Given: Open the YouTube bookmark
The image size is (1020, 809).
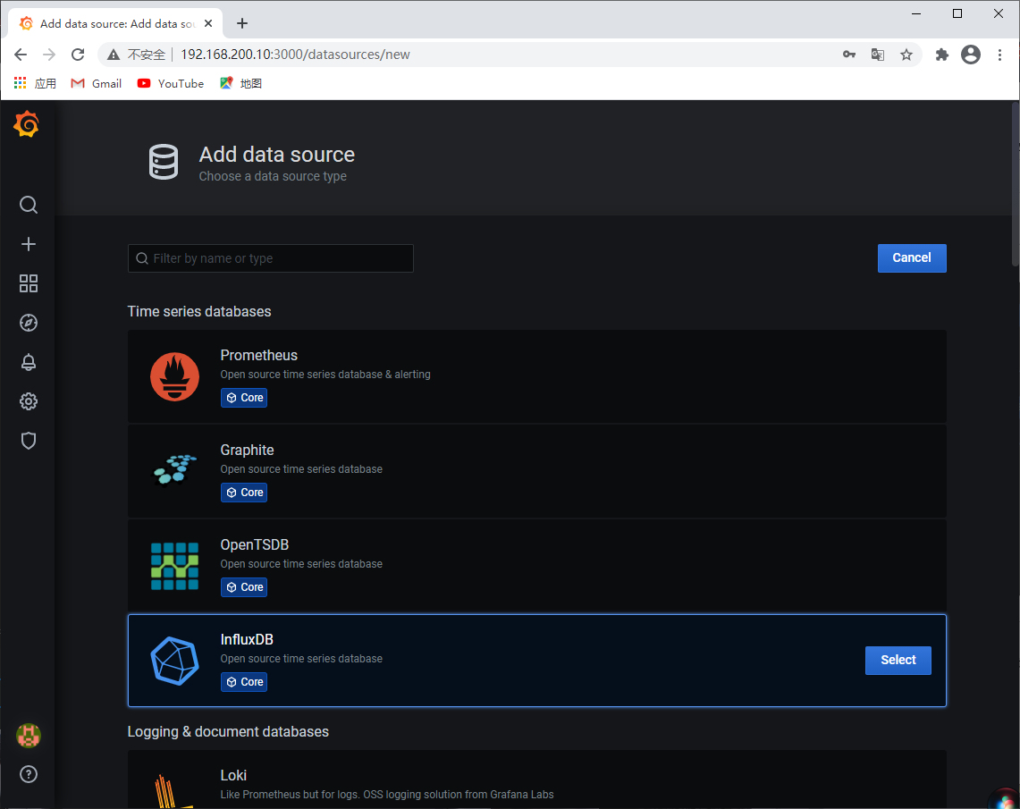Looking at the screenshot, I should click(171, 83).
